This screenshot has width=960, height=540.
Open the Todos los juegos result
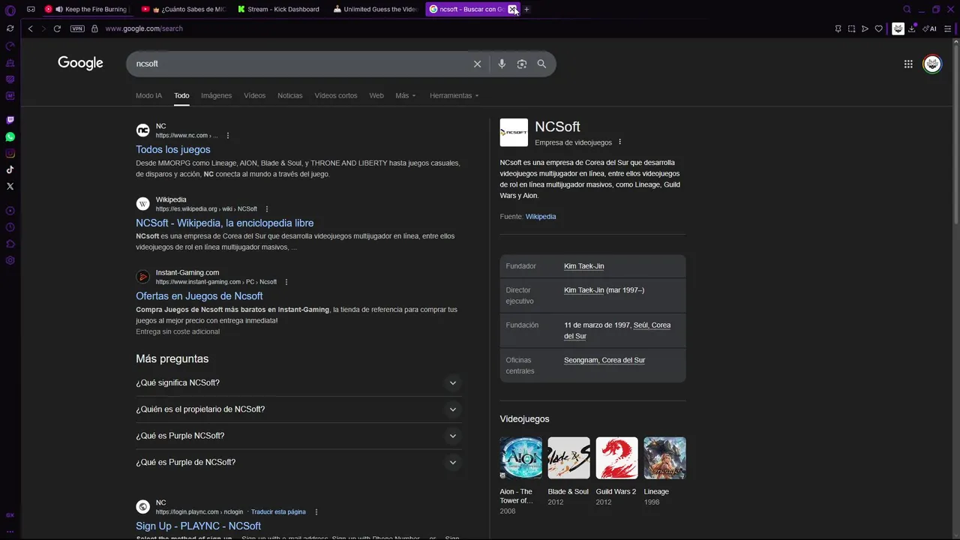[x=173, y=149]
